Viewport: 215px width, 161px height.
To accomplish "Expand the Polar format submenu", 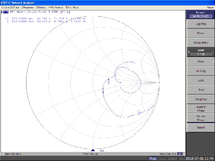I will click(x=201, y=61).
